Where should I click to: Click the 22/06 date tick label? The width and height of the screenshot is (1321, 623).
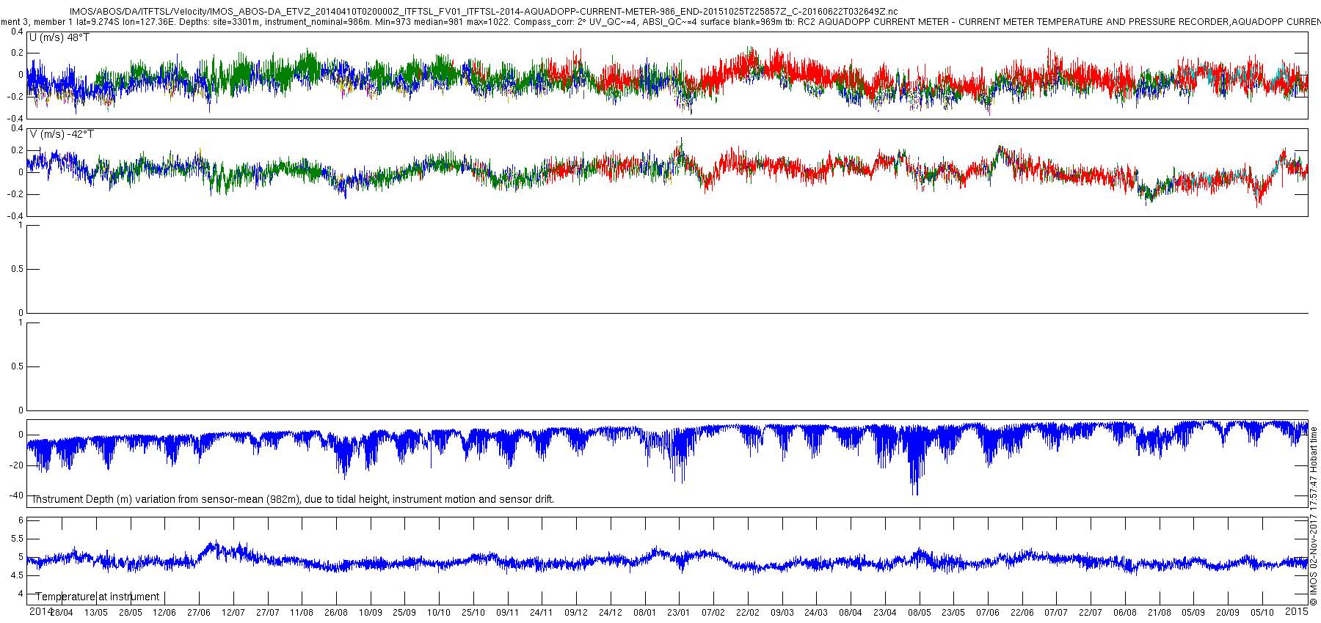tap(1022, 613)
